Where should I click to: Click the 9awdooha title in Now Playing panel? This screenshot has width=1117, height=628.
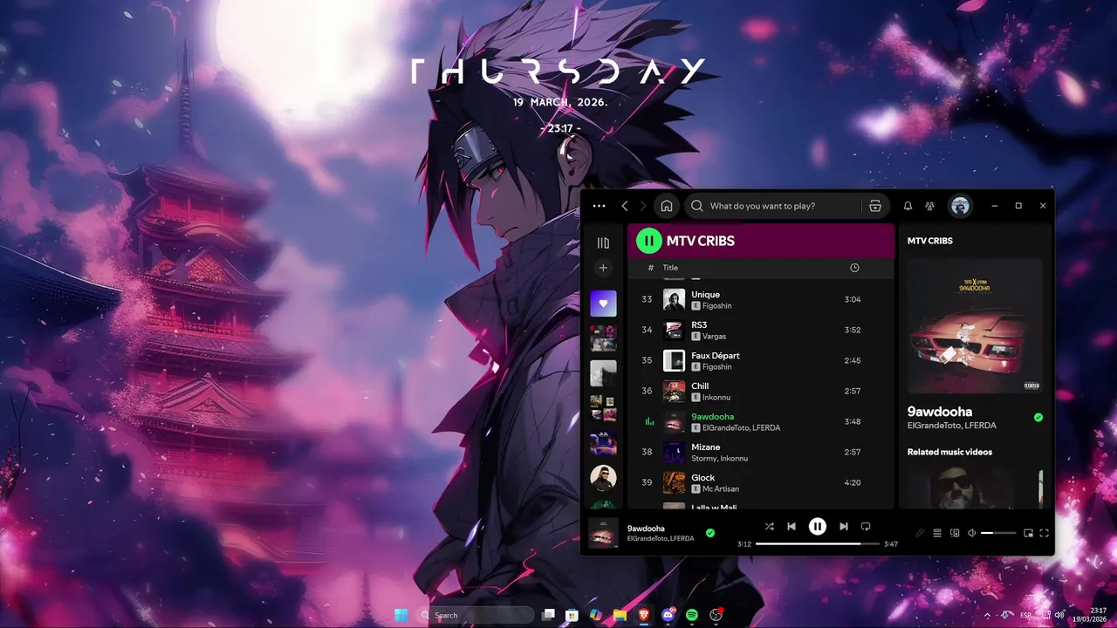click(x=940, y=412)
